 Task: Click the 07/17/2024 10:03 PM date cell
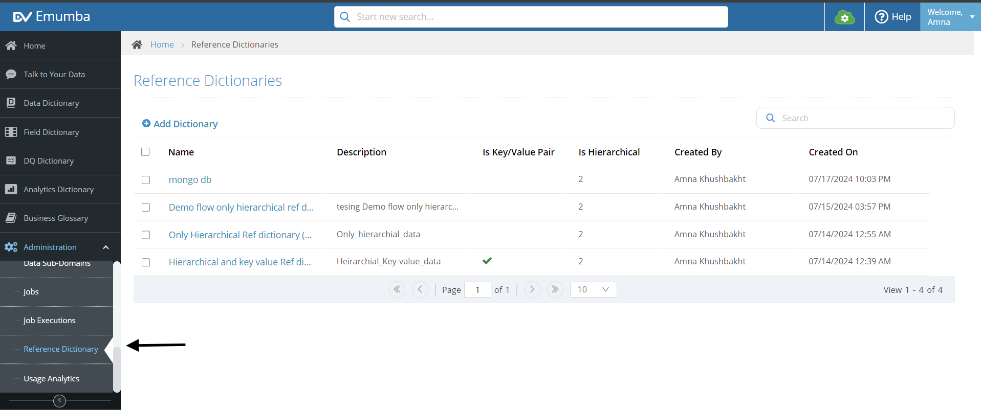coord(849,179)
